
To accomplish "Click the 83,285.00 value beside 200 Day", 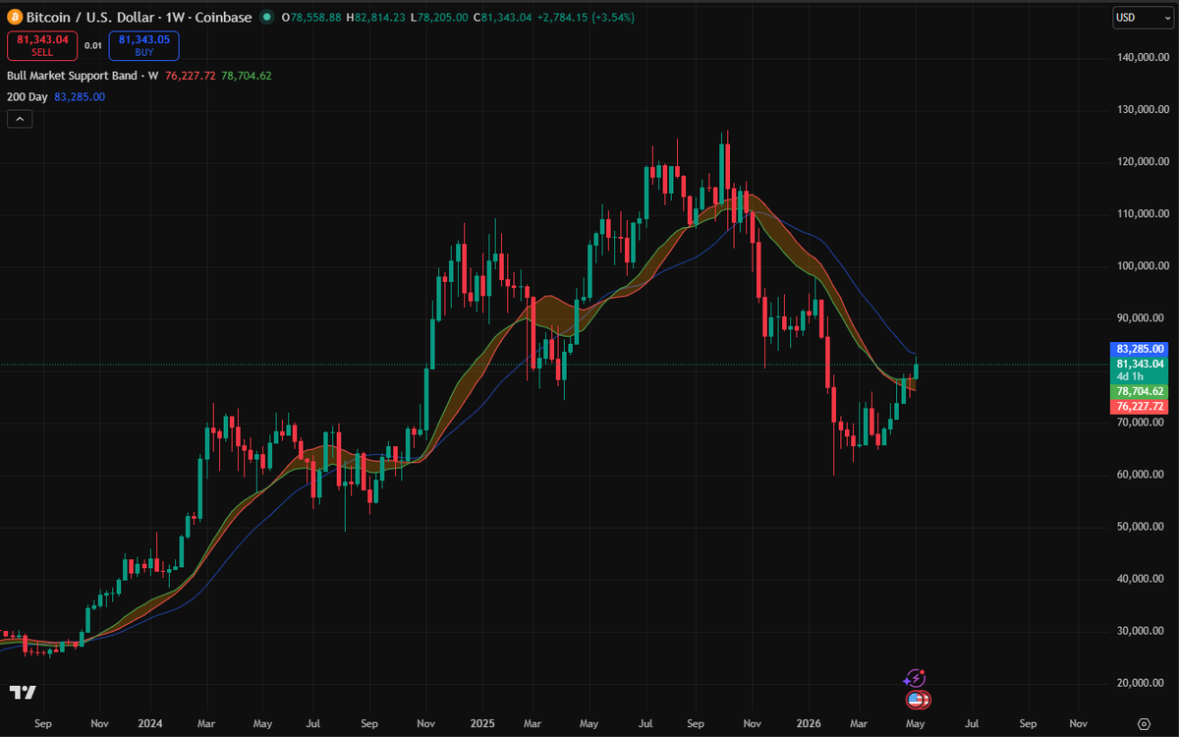I will pos(80,96).
